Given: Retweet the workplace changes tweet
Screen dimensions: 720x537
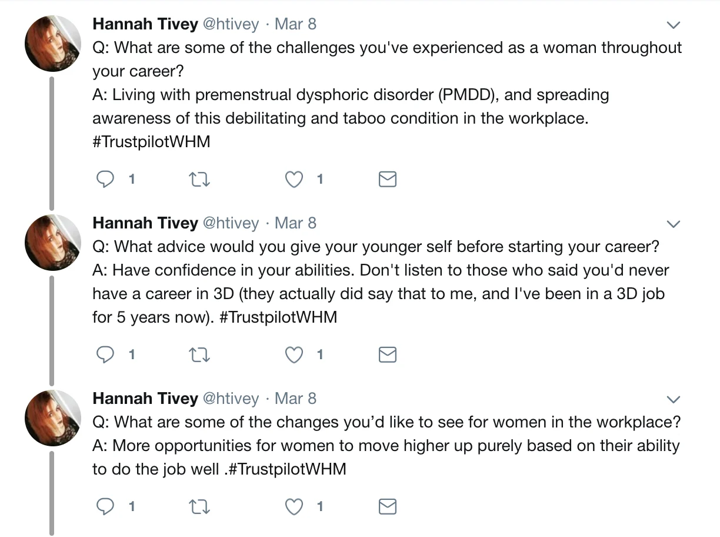Looking at the screenshot, I should [x=199, y=506].
